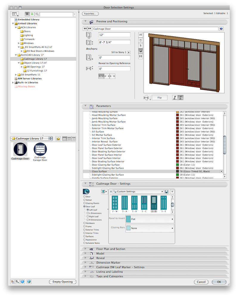Viewport: 238px width, 297px height.
Task: Open the Glazing Bars None dropdown
Action: 150,228
